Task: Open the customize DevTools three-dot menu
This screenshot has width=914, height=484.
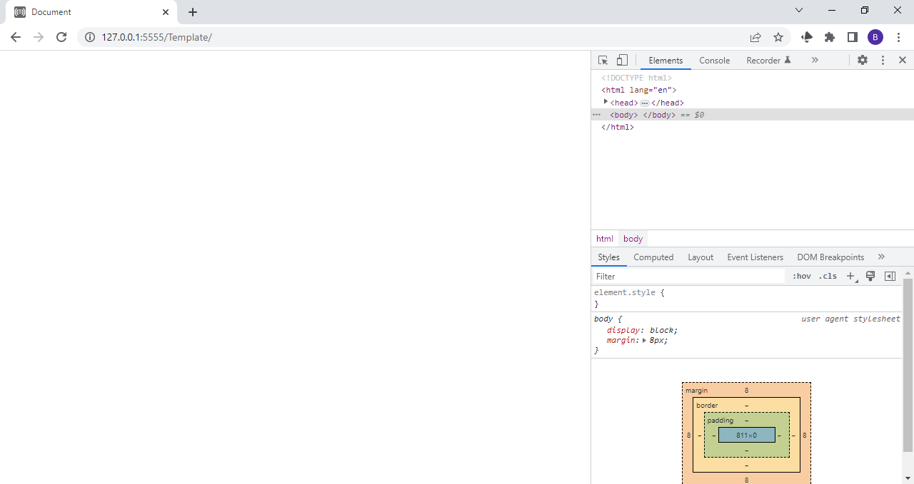Action: pyautogui.click(x=883, y=60)
